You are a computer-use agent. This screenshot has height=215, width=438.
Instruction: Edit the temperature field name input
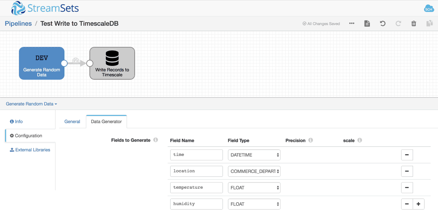pos(196,188)
